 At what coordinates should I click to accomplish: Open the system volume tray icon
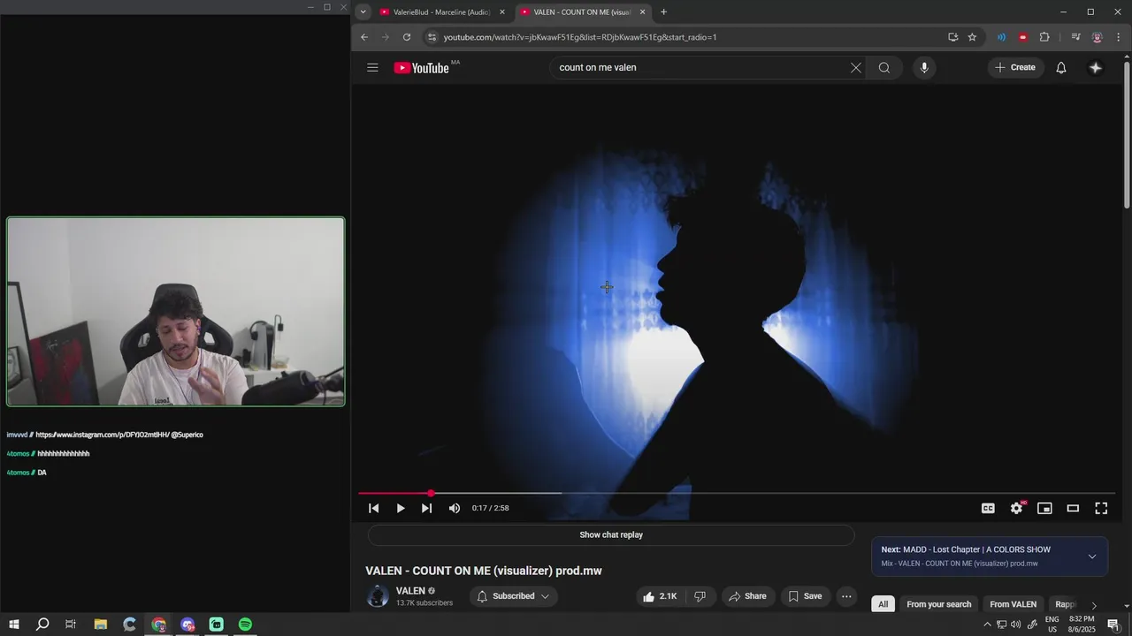(1015, 625)
